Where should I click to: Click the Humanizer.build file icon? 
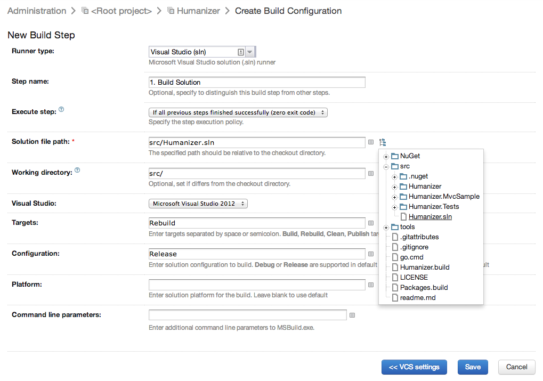click(x=395, y=267)
